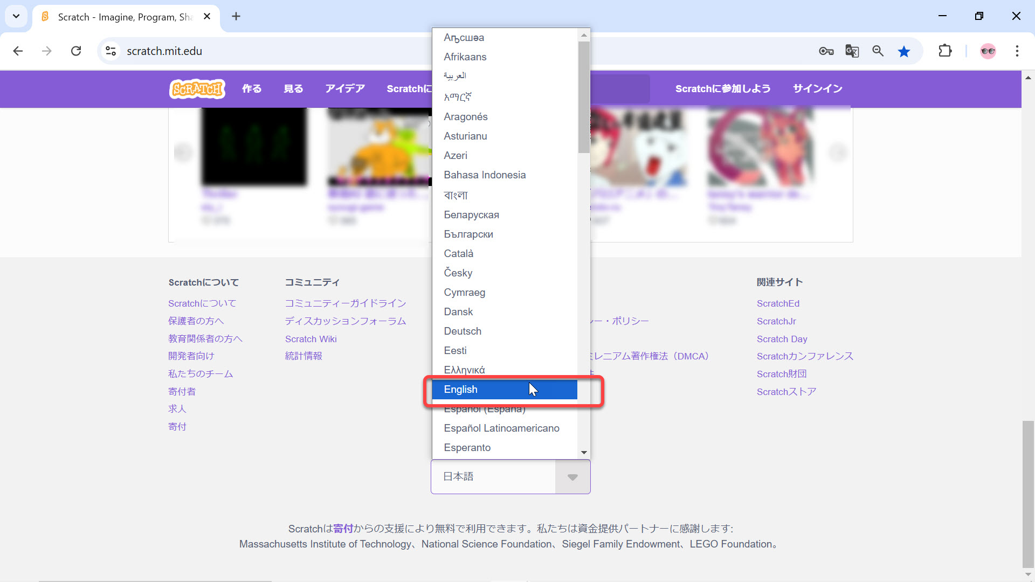This screenshot has height=582, width=1035.
Task: Choose Česky from the language list
Action: 505,273
